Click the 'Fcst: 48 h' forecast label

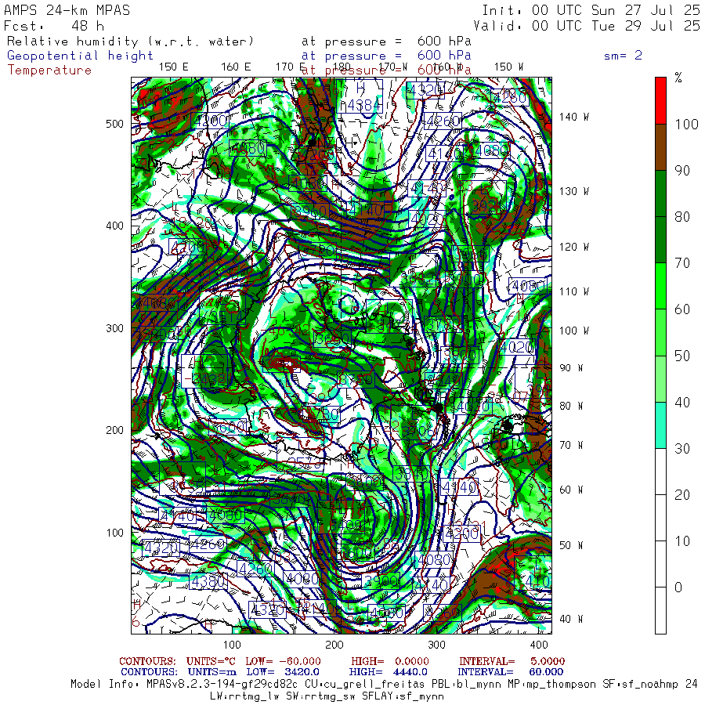pyautogui.click(x=54, y=26)
